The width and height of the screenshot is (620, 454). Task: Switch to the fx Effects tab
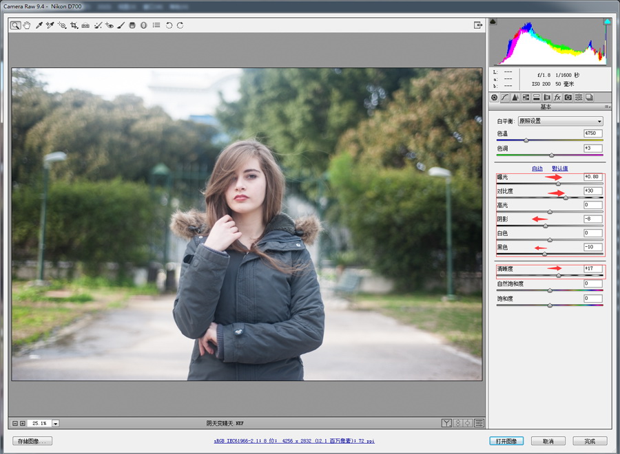(557, 98)
